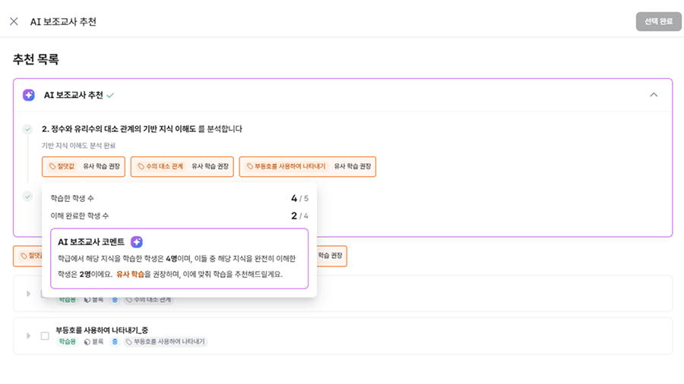Click the orange 유사 학습 text in comment
This screenshot has width=684, height=384.
click(130, 274)
